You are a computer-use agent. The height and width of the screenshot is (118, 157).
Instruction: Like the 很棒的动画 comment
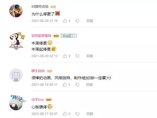tap(65, 85)
